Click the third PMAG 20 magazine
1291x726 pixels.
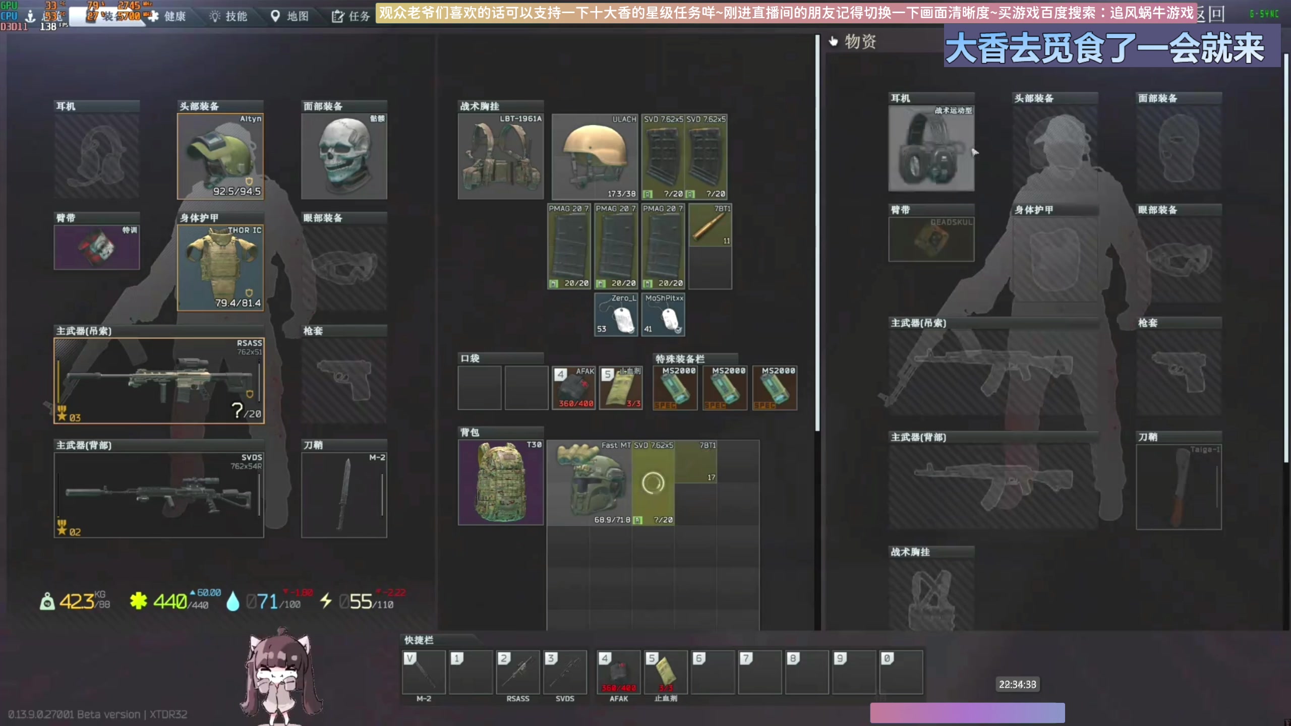coord(663,246)
